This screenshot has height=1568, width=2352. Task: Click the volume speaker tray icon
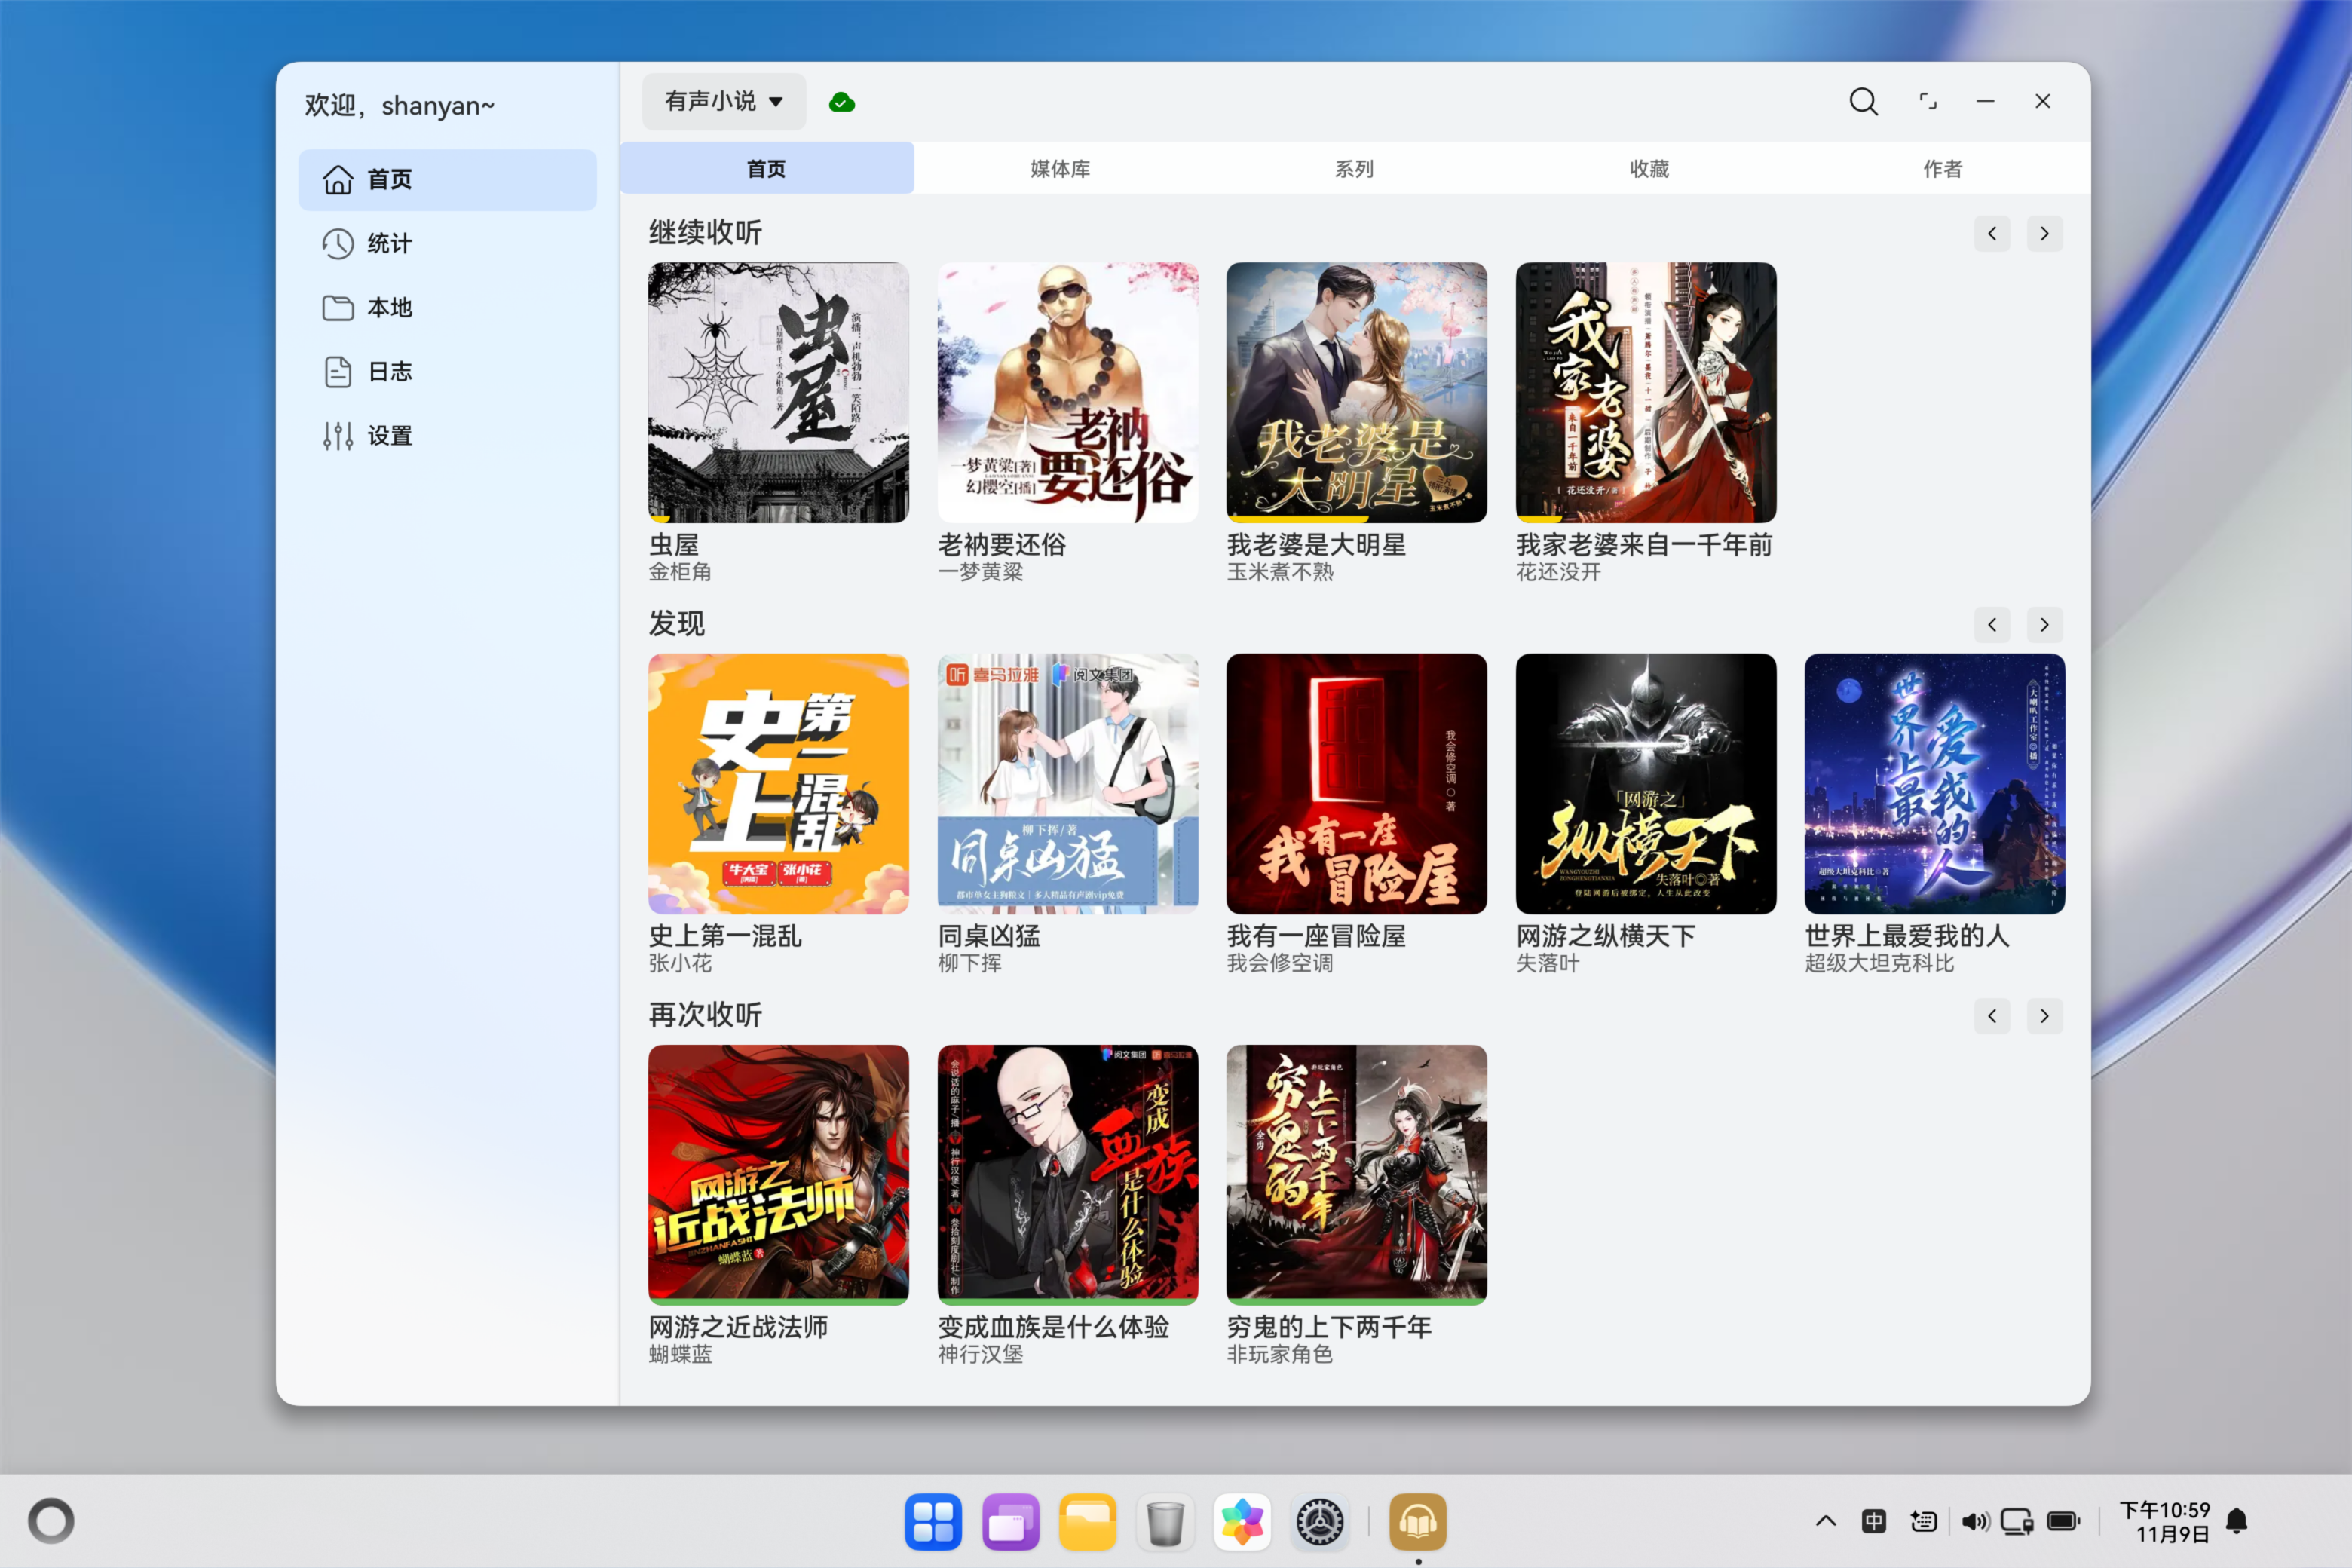click(1975, 1521)
